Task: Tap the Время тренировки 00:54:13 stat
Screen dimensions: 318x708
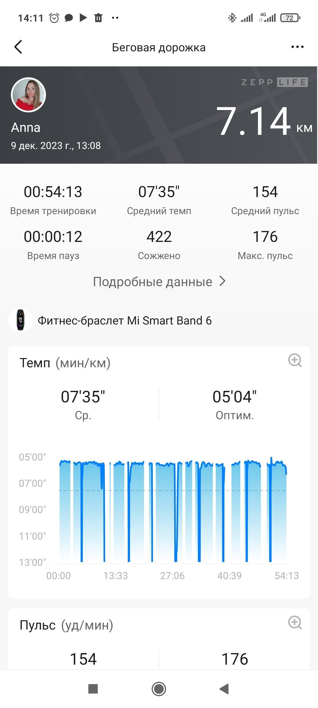Action: pos(53,200)
